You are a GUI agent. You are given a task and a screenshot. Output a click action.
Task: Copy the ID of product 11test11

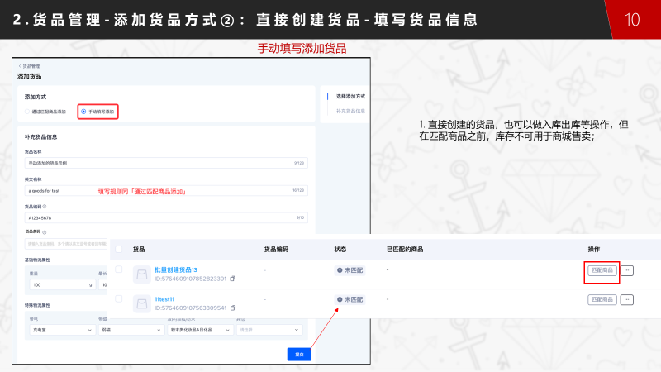tap(232, 308)
